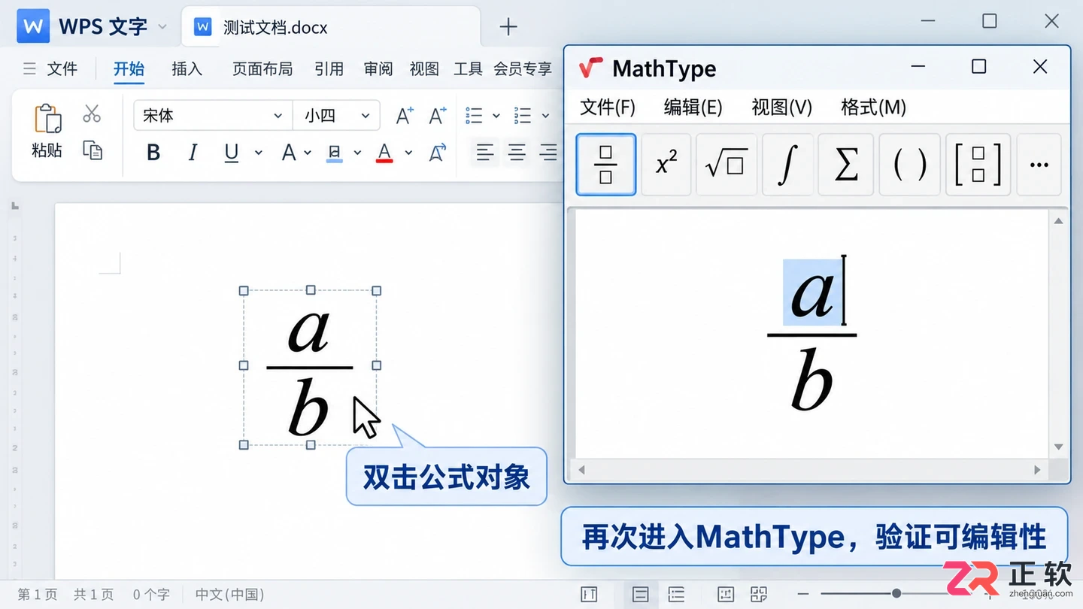This screenshot has width=1083, height=609.
Task: Expand the font color dropdown arrow
Action: point(408,153)
